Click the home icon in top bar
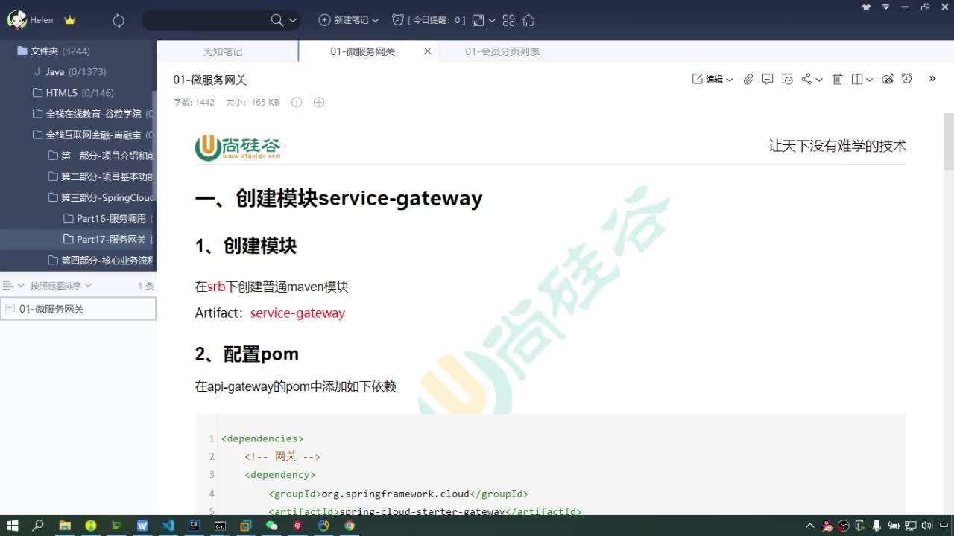Viewport: 954px width, 536px height. 528,20
